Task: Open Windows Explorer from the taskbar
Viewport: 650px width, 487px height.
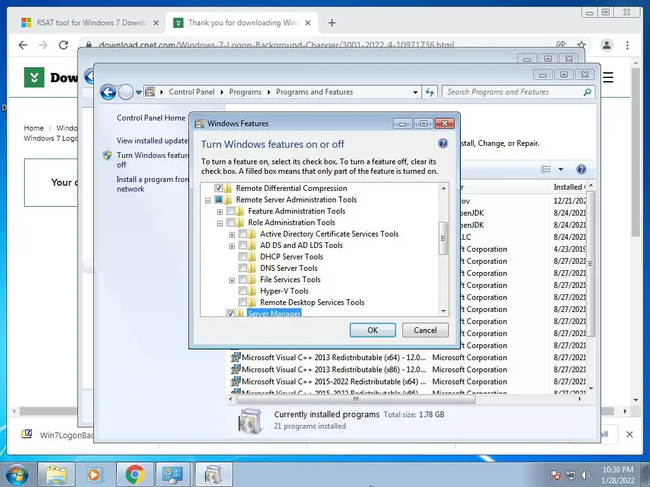Action: (56, 475)
